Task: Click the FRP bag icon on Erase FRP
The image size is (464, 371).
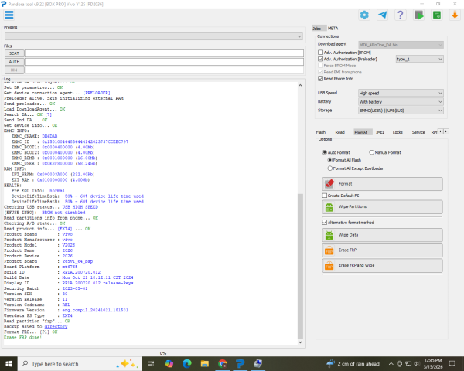Action: pyautogui.click(x=329, y=250)
